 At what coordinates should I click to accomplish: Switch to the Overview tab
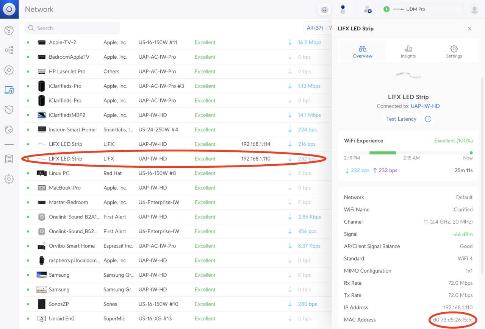click(363, 51)
